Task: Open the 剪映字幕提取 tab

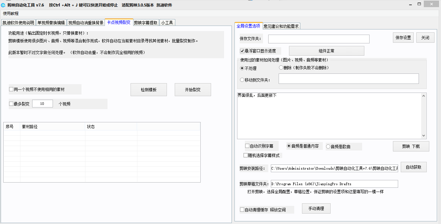Action: point(146,23)
